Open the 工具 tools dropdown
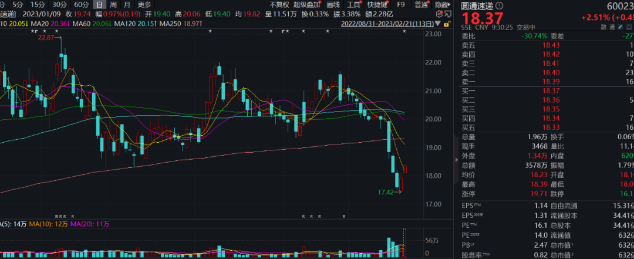Screen dimensions: 634x259 [x=354, y=5]
